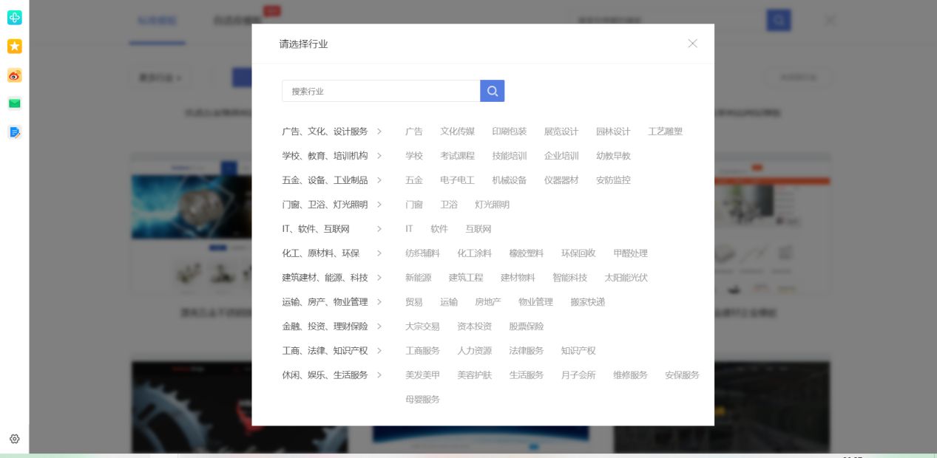This screenshot has width=937, height=458.
Task: Switch to the first tab in the top bar
Action: (x=158, y=21)
